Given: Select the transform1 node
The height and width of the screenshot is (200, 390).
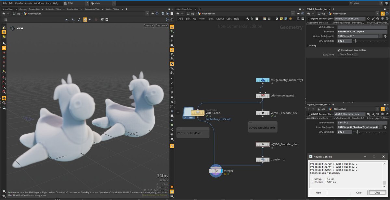Looking at the screenshot, I should pyautogui.click(x=263, y=159).
